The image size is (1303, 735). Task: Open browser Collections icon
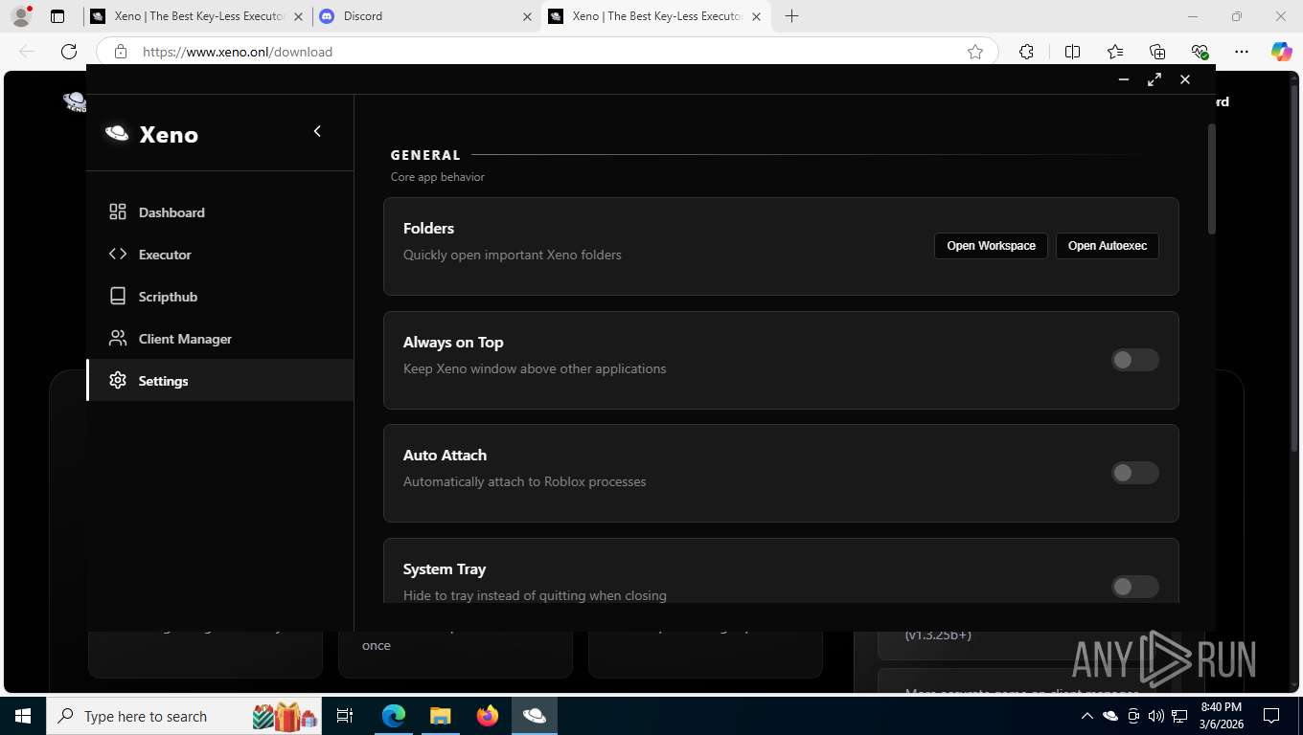click(x=1157, y=52)
